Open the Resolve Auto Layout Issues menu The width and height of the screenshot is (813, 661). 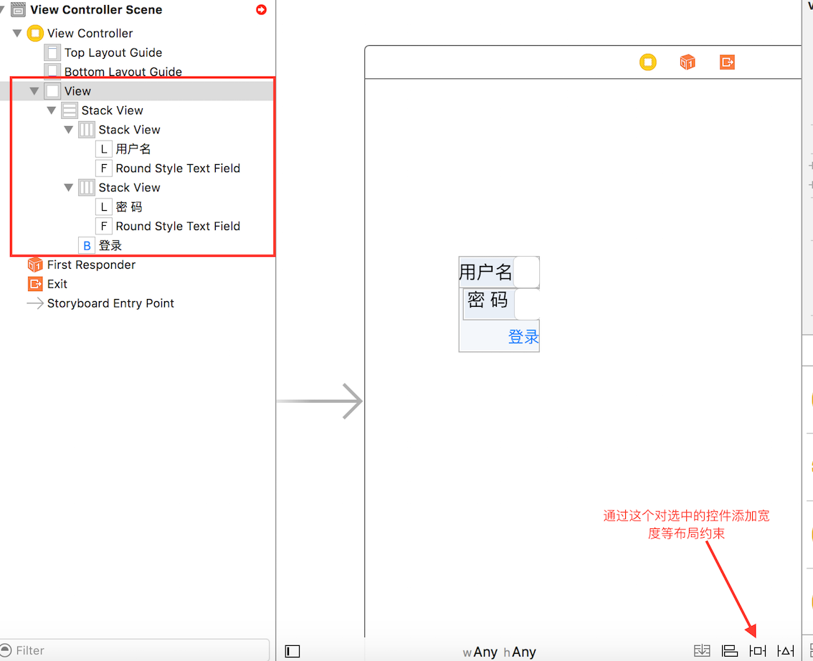click(786, 650)
